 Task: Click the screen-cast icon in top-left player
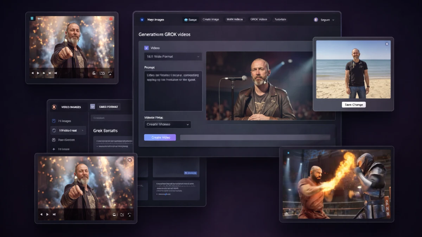click(x=94, y=73)
